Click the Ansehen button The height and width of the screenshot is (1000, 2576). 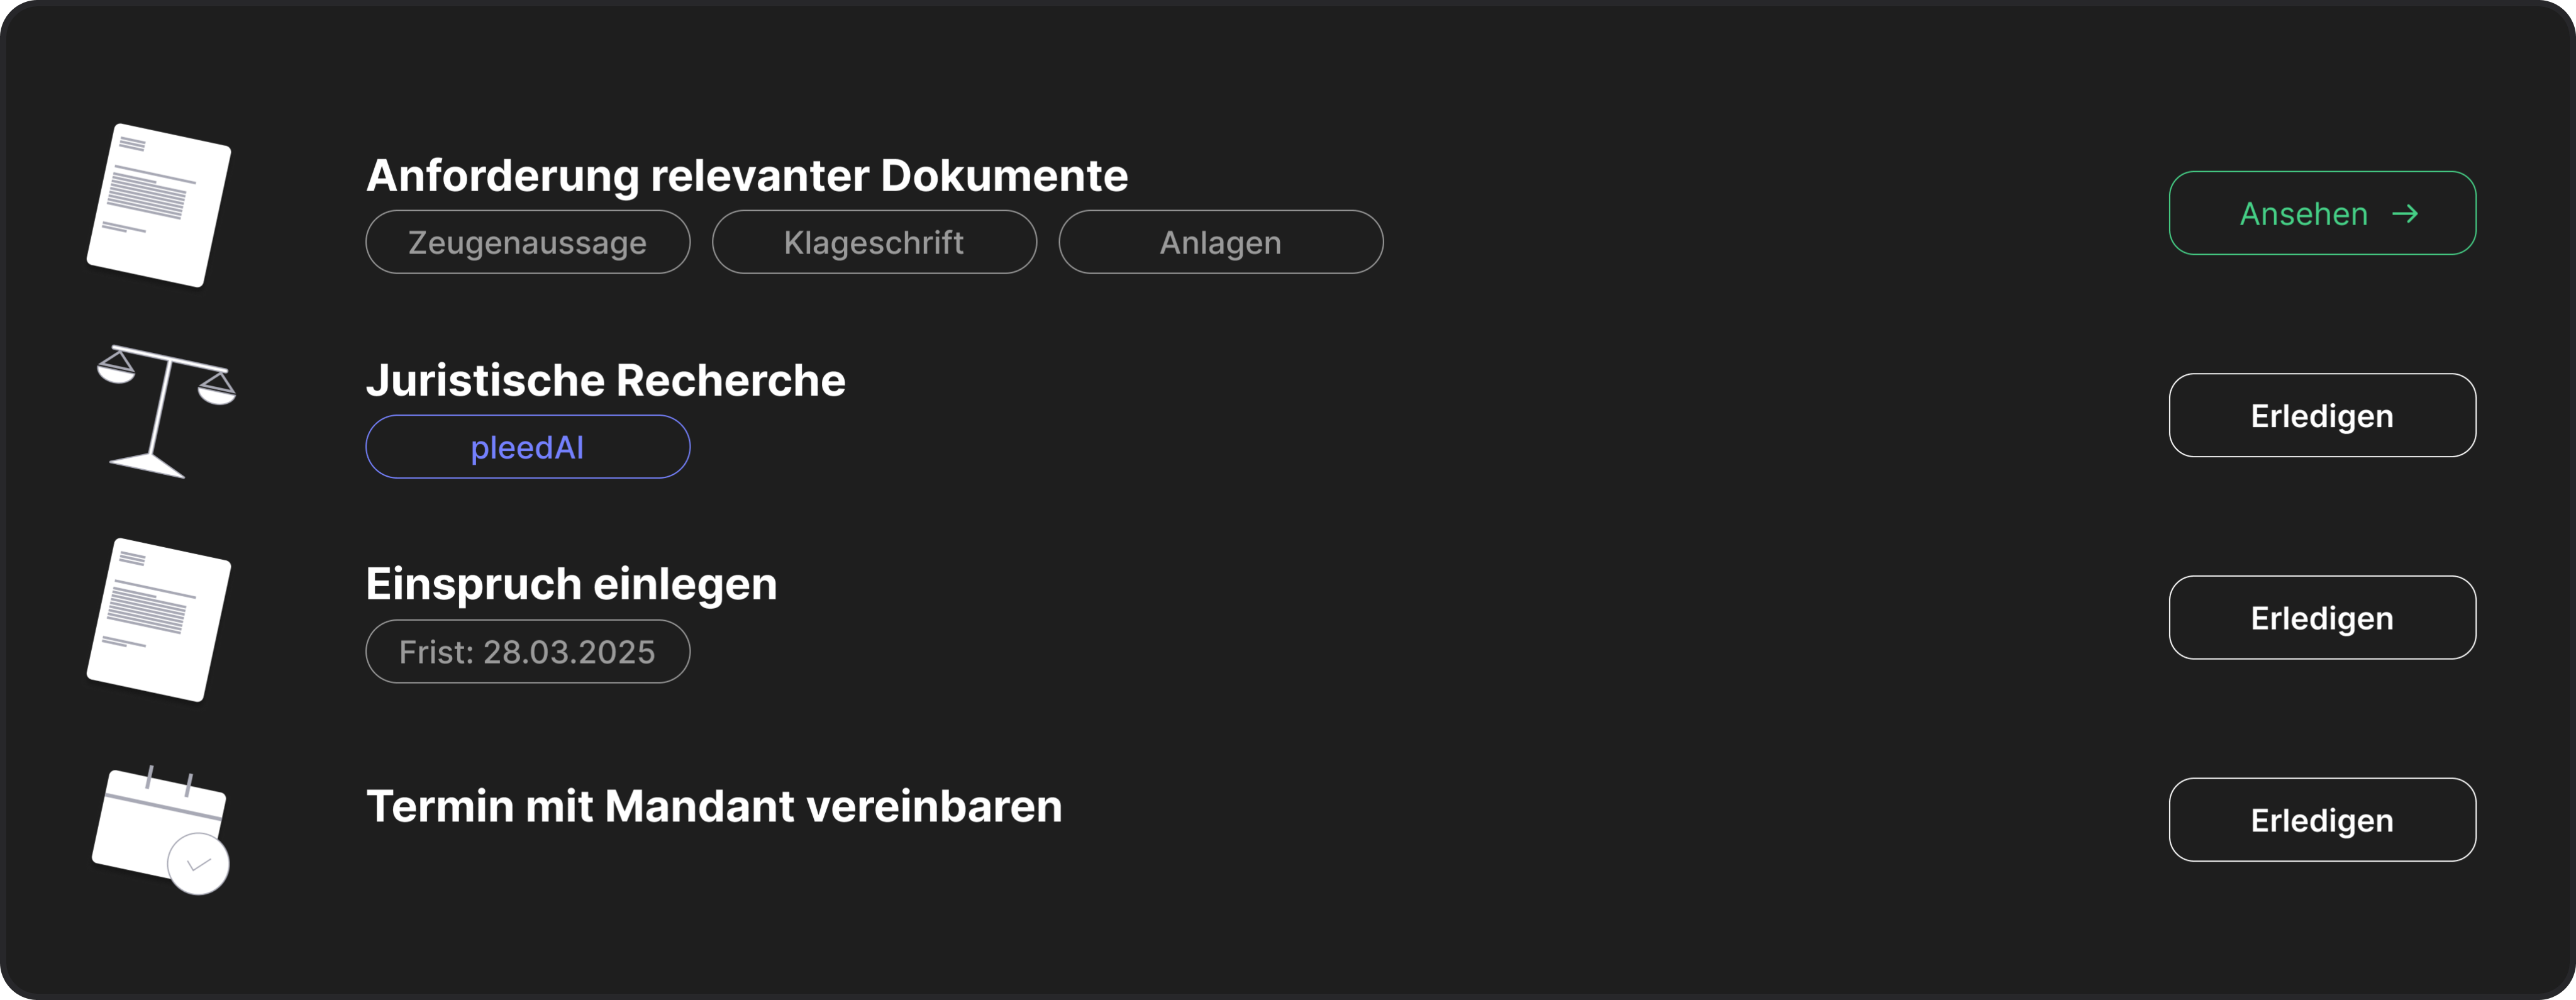2322,212
